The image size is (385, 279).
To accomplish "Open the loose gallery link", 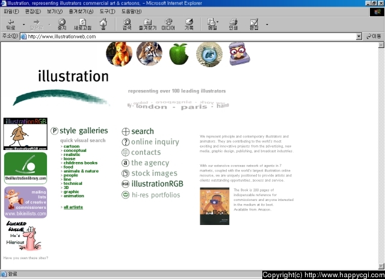I will (x=69, y=159).
